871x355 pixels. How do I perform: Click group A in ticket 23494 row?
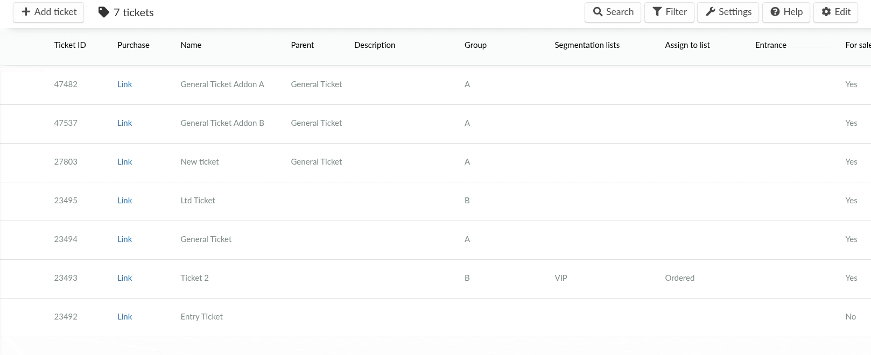point(467,239)
